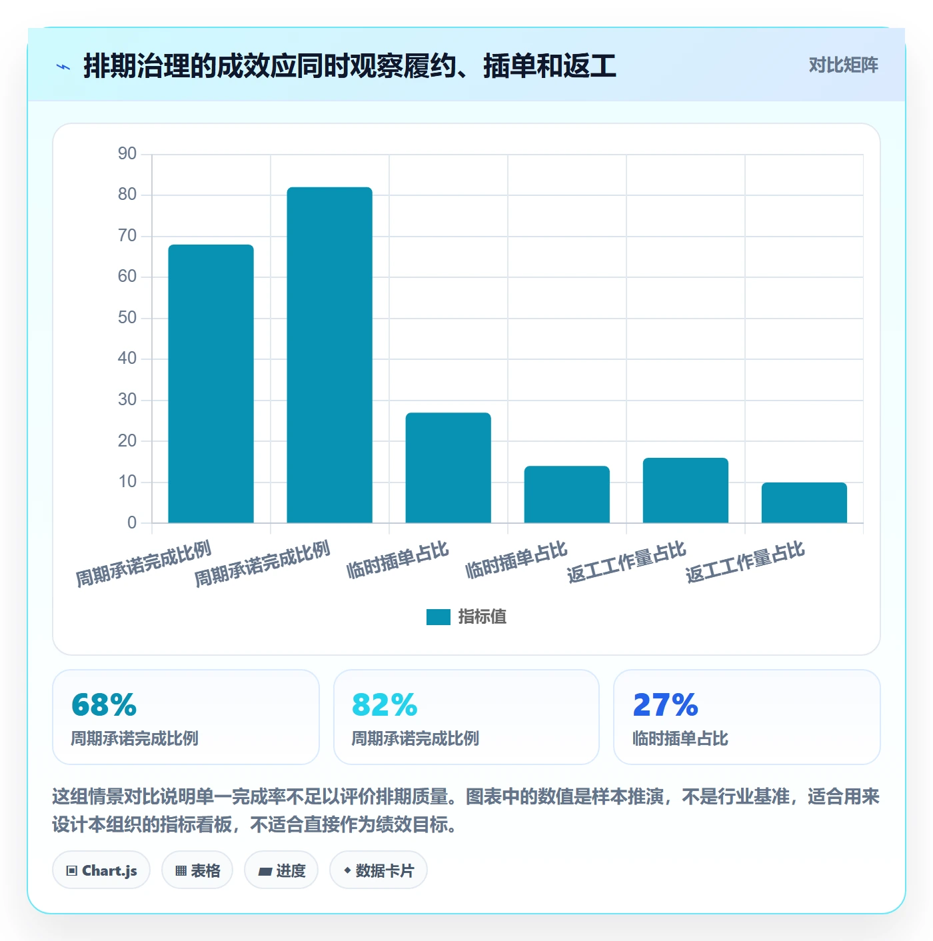The image size is (933, 941).
Task: Click the y-axis label 90
Action: click(127, 154)
